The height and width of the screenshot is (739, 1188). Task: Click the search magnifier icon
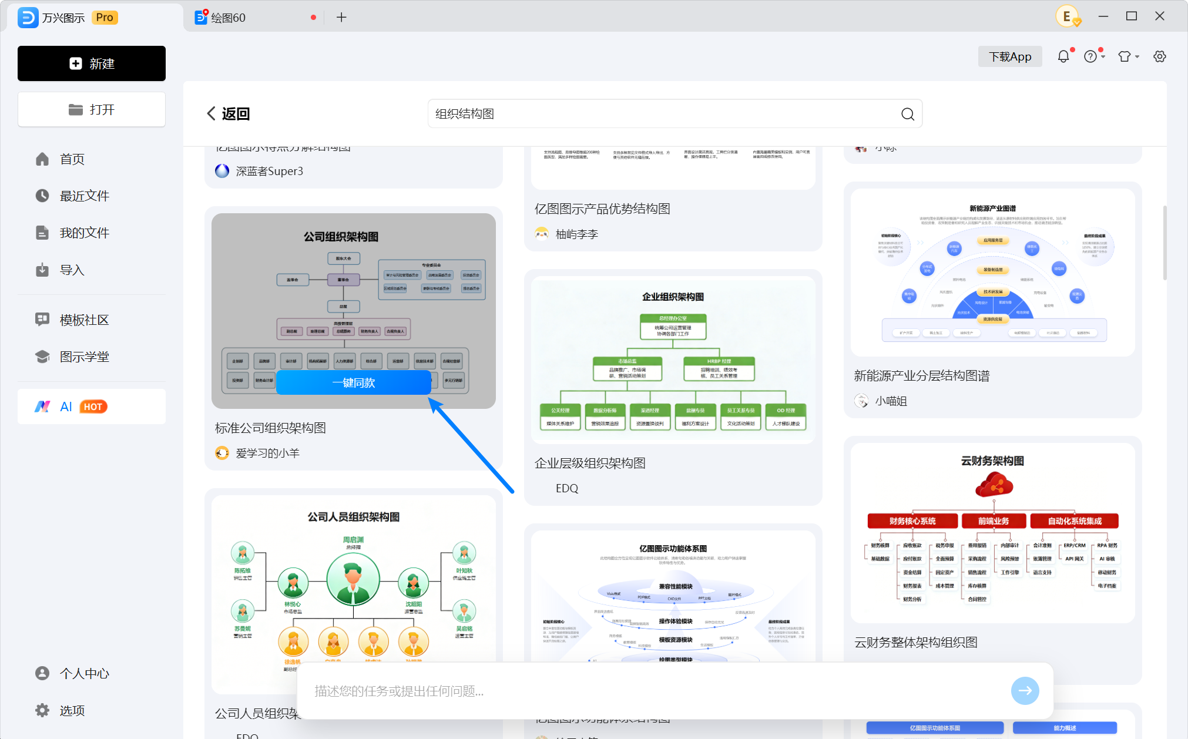coord(908,114)
